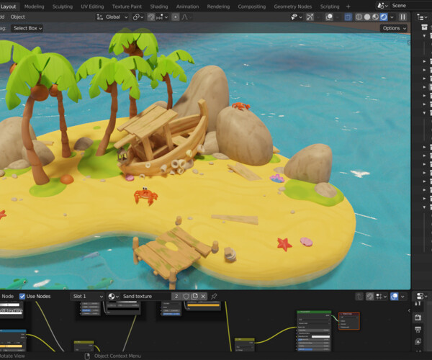Image resolution: width=432 pixels, height=360 pixels.
Task: Open object type visibility dropdown
Action: (x=297, y=17)
